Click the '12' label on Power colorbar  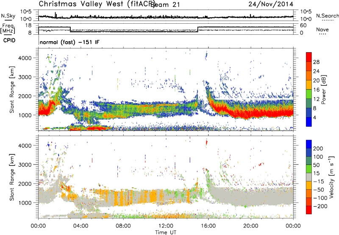point(316,99)
